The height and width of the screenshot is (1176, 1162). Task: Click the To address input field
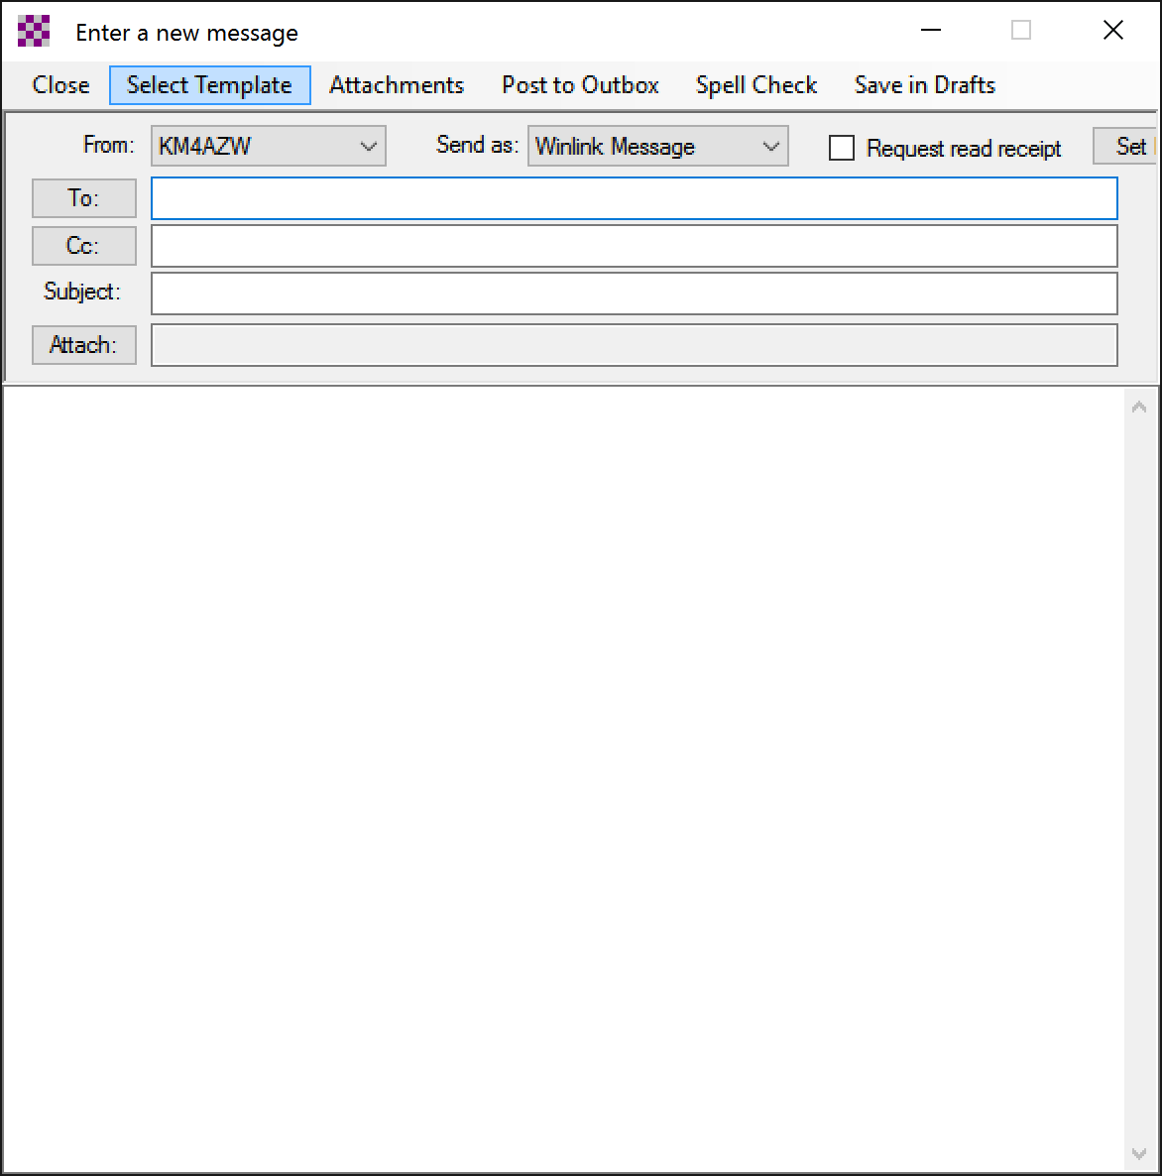point(635,198)
